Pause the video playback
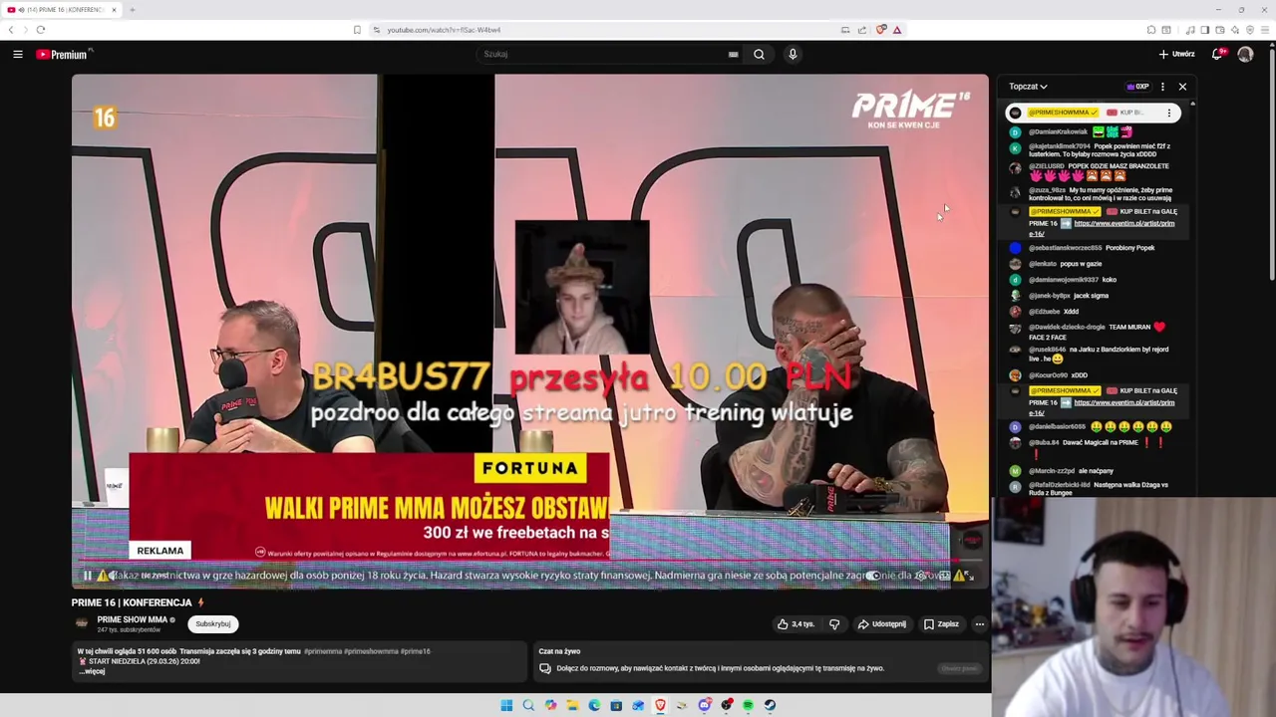Viewport: 1276px width, 717px height. click(x=88, y=576)
